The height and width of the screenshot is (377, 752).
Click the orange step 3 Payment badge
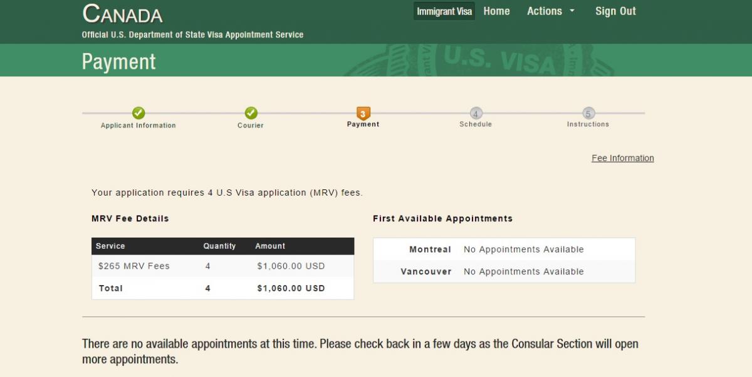363,113
